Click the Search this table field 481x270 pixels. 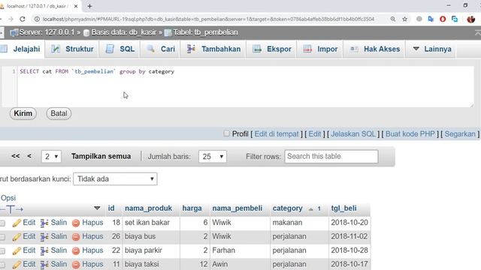331,157
